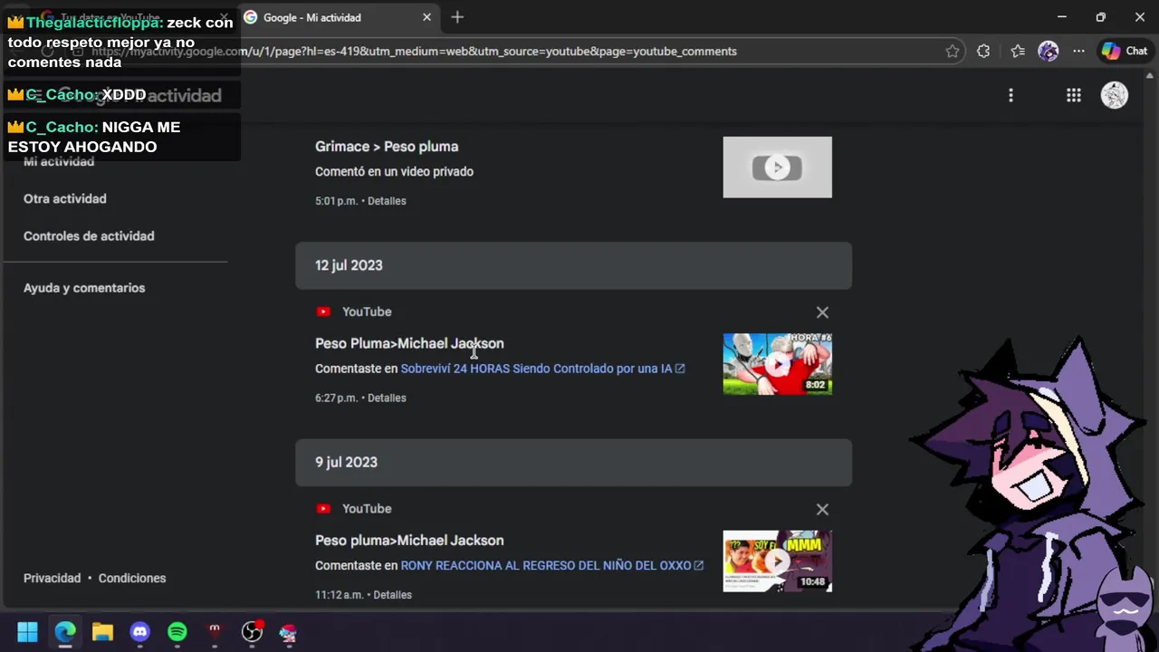This screenshot has height=652, width=1159.
Task: Open the Privacidad link
Action: (x=52, y=578)
